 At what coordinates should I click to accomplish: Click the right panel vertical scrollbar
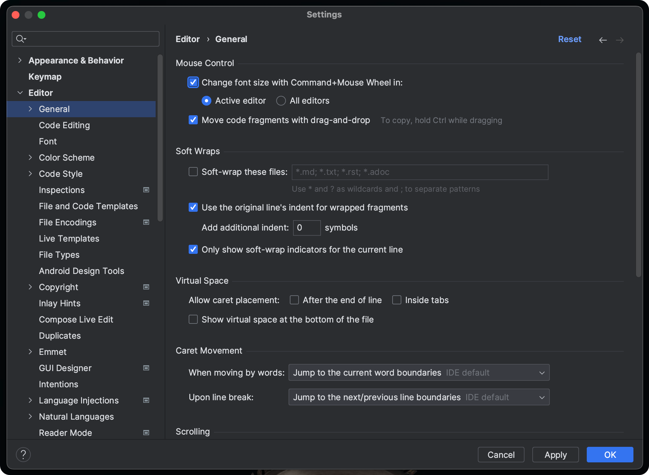638,165
